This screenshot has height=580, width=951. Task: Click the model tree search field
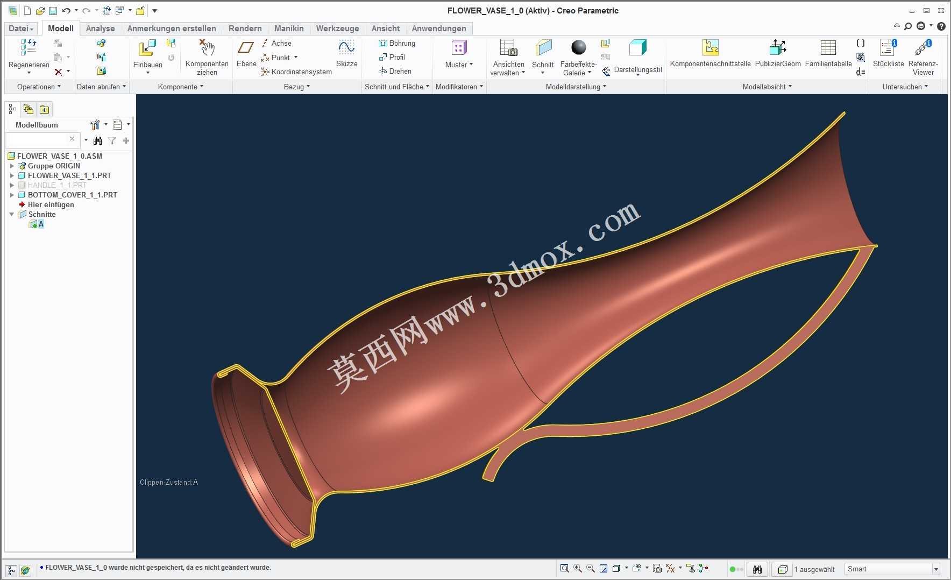[42, 140]
